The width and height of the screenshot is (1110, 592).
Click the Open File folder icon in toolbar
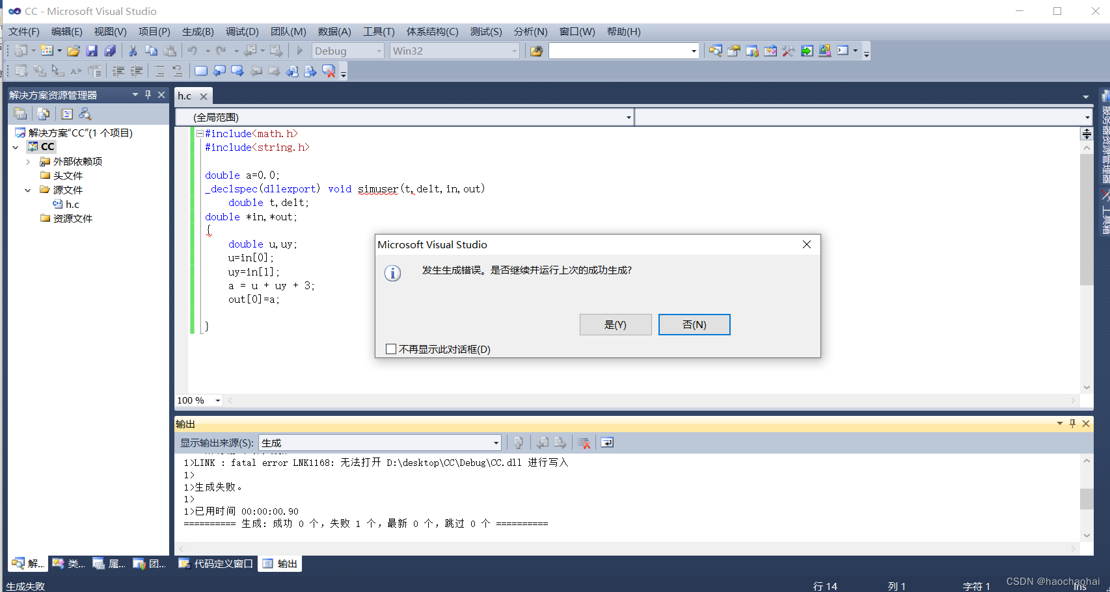pyautogui.click(x=74, y=51)
